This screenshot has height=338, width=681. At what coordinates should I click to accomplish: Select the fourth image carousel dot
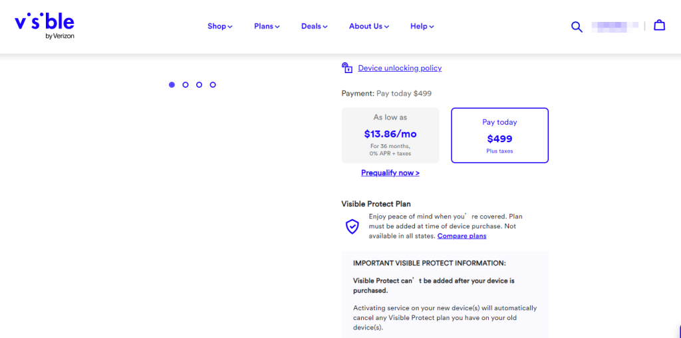(x=213, y=84)
